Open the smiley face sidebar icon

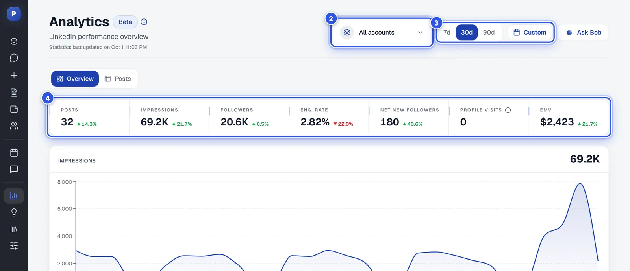14,41
